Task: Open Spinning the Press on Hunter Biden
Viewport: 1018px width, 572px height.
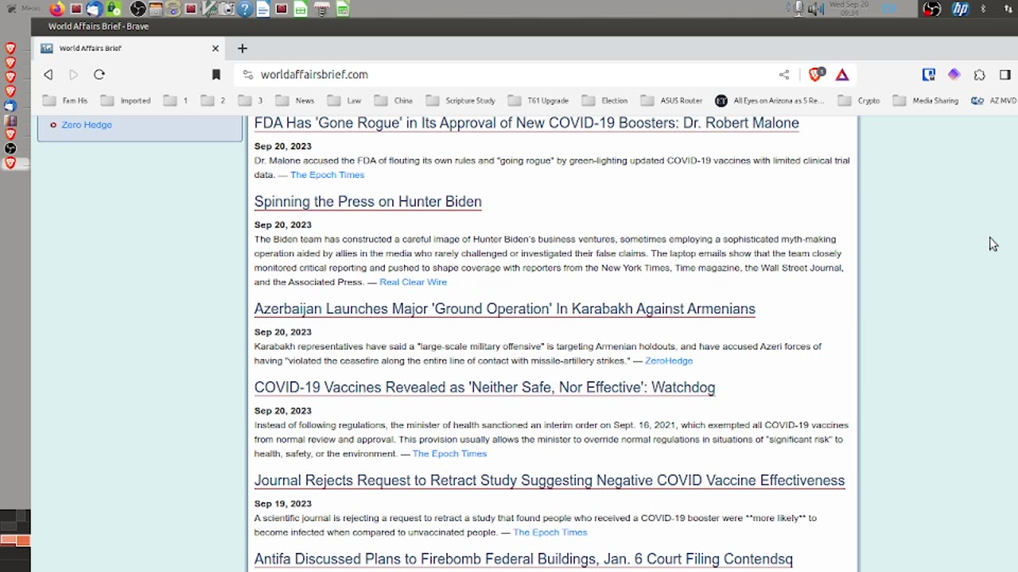Action: 367,202
